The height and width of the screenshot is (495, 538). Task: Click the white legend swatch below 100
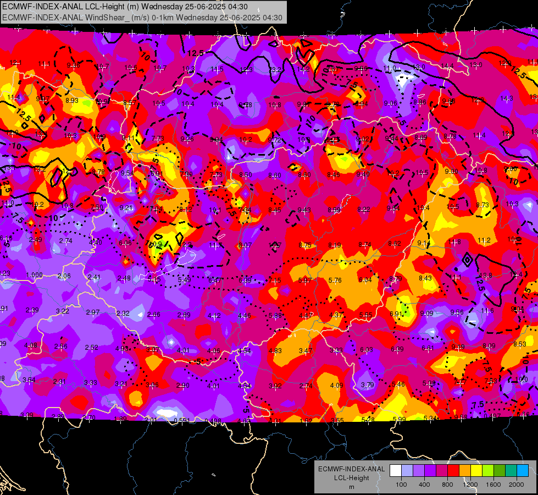pos(395,471)
